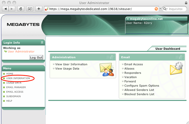Click the Administration panel header icon

coord(110,57)
